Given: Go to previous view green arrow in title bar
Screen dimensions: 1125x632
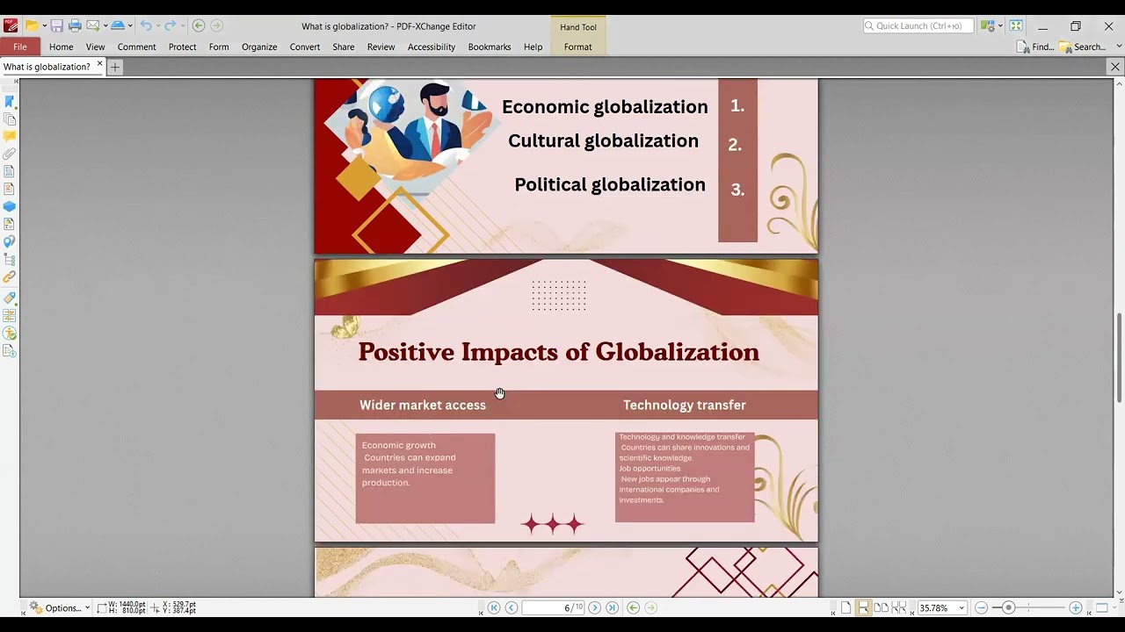Looking at the screenshot, I should pyautogui.click(x=199, y=26).
